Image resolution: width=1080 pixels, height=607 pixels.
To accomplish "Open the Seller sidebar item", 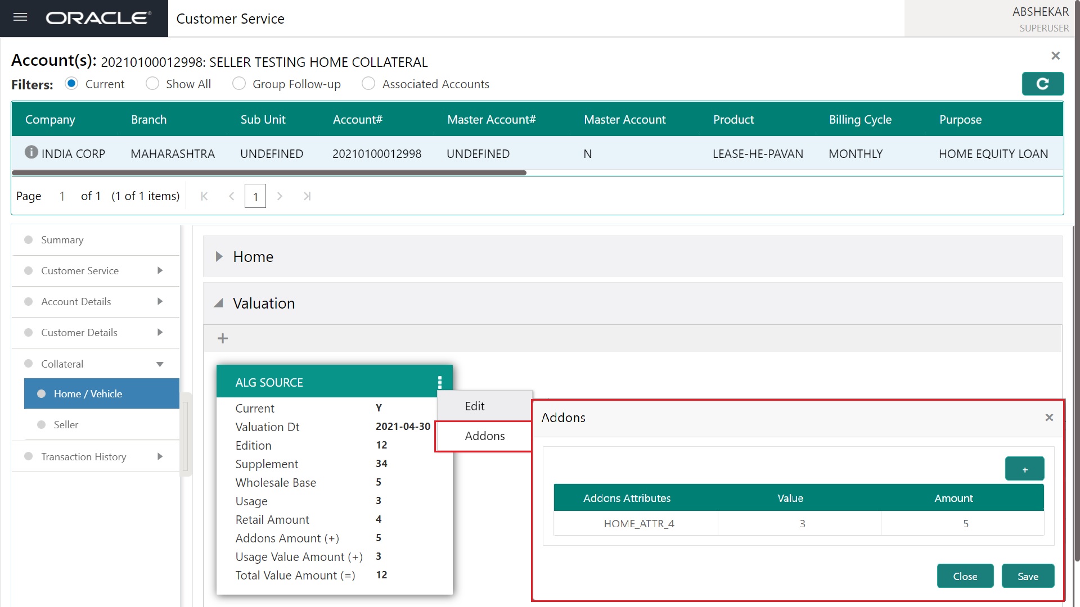I will pyautogui.click(x=66, y=425).
